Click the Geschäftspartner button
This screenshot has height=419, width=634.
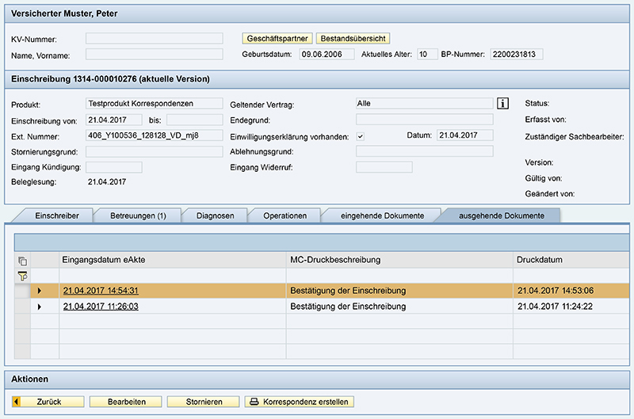pyautogui.click(x=277, y=38)
